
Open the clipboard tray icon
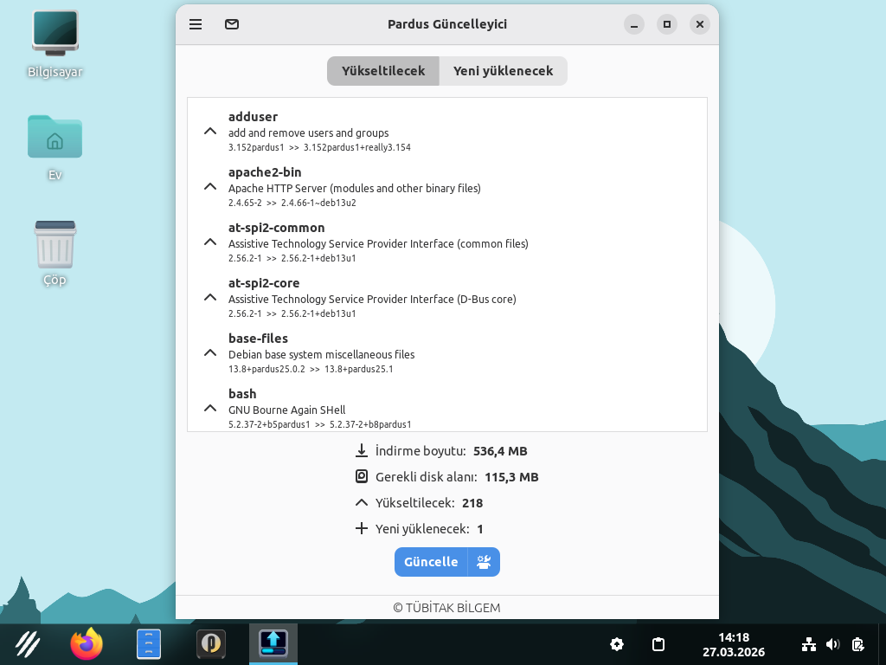click(x=658, y=644)
